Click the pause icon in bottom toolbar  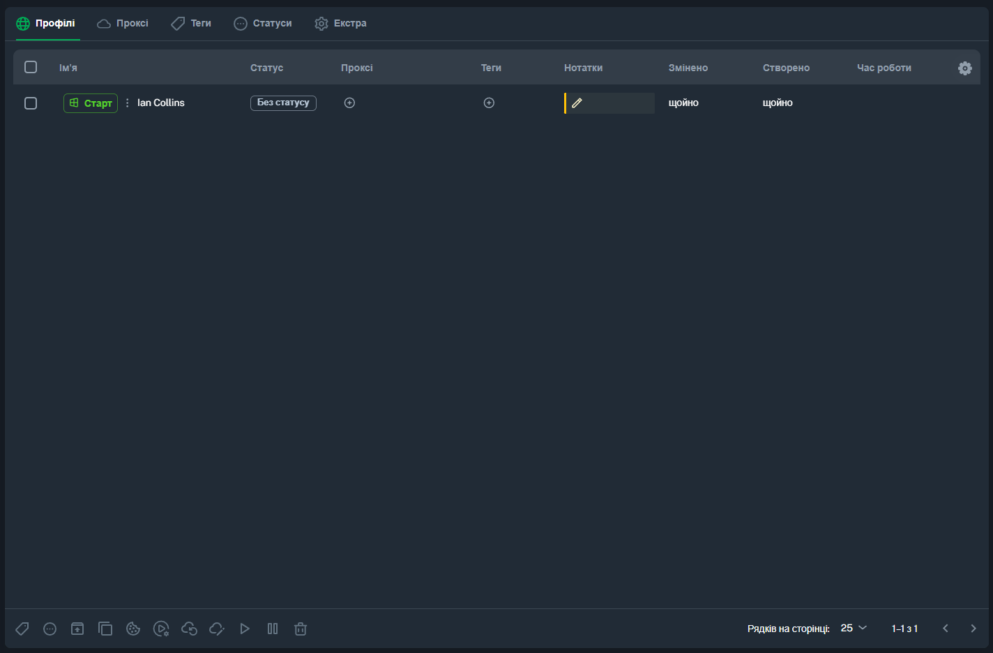(273, 629)
